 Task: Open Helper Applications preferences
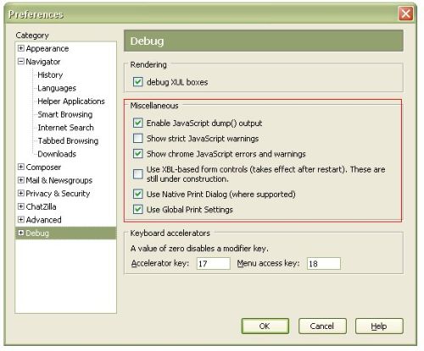click(x=71, y=101)
